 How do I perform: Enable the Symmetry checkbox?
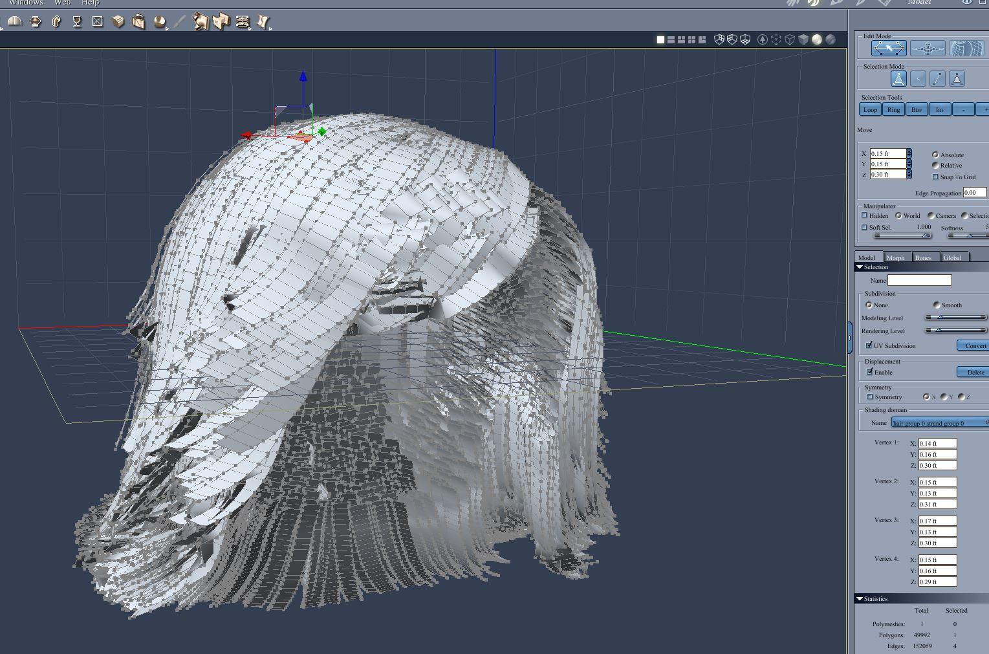(x=870, y=397)
